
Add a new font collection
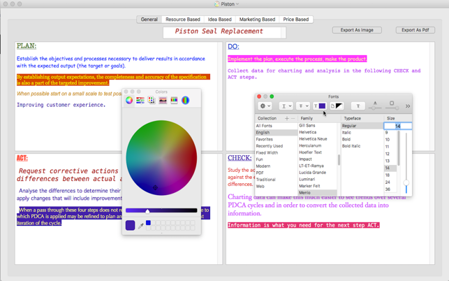(286, 118)
